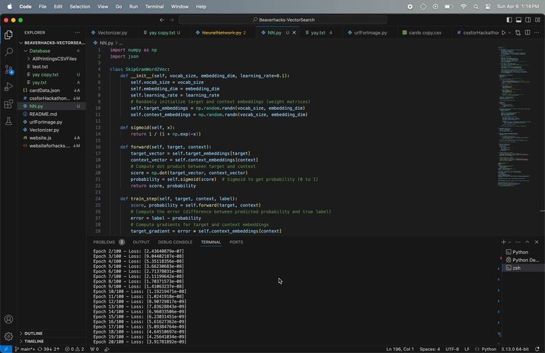The width and height of the screenshot is (545, 353).
Task: Open the Search view in activity bar
Action: tap(8, 52)
